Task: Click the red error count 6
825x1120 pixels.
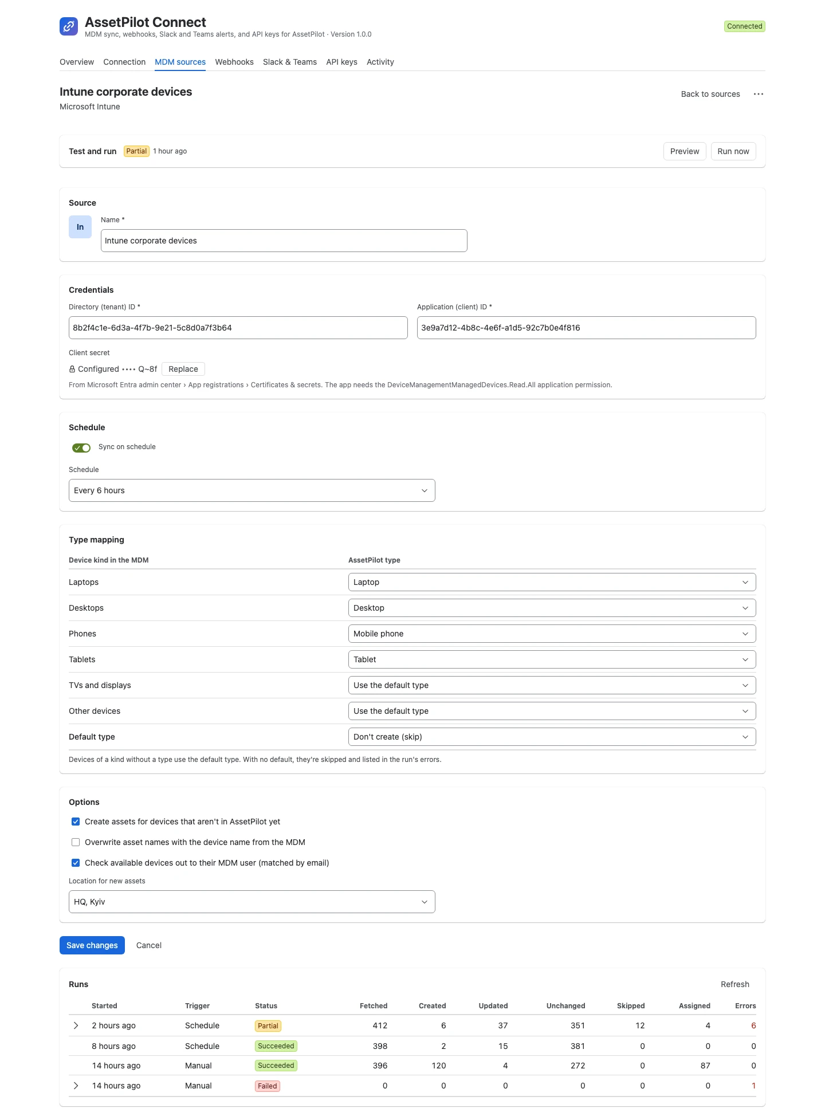Action: pyautogui.click(x=753, y=1025)
